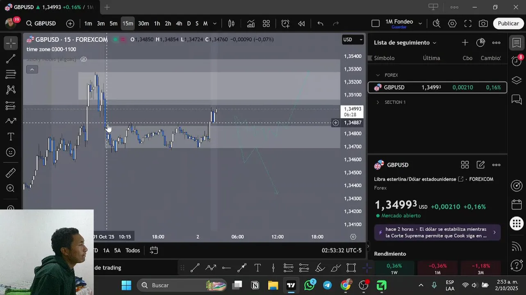
Task: Select the crosshair cursor tool
Action: [11, 43]
